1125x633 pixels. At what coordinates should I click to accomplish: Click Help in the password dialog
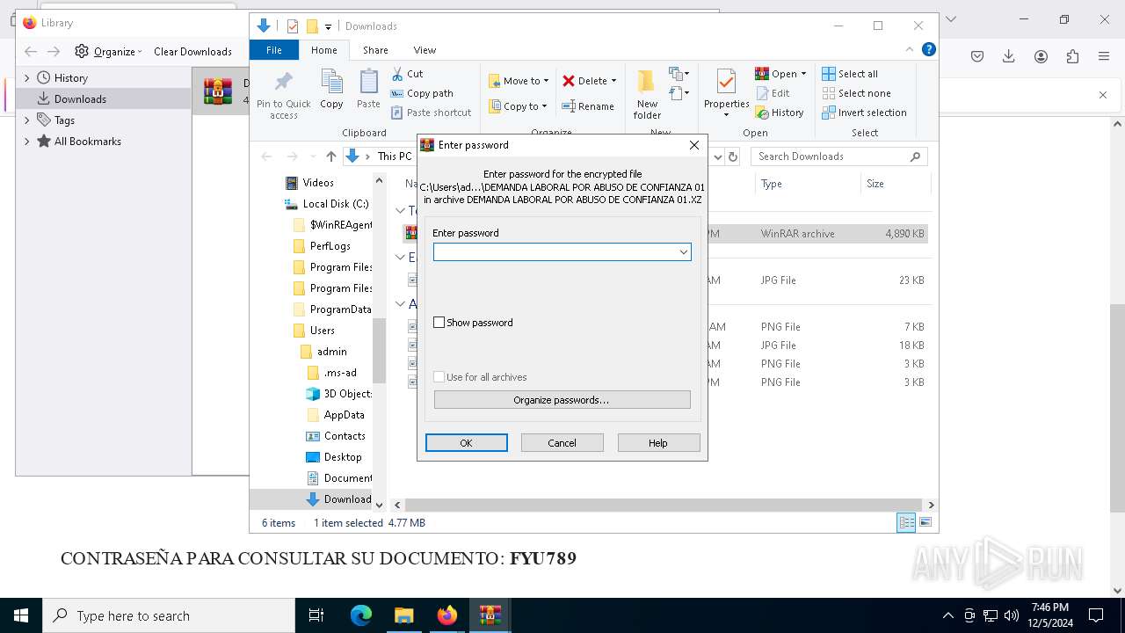pyautogui.click(x=658, y=443)
